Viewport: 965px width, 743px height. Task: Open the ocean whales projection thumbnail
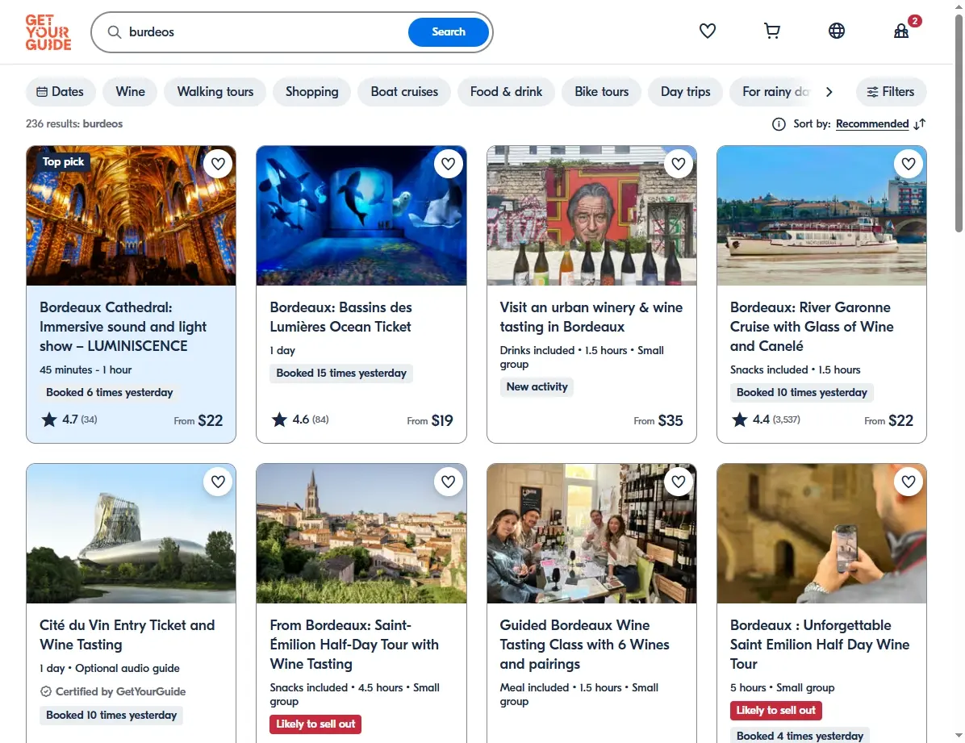click(361, 215)
